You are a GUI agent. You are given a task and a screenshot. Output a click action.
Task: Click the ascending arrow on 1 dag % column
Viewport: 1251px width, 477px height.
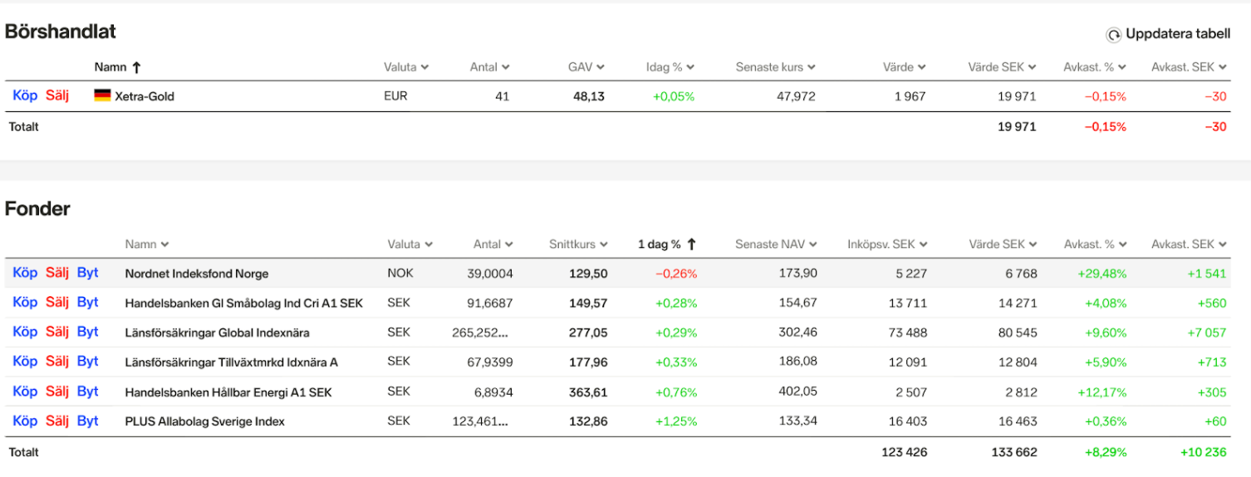(691, 245)
